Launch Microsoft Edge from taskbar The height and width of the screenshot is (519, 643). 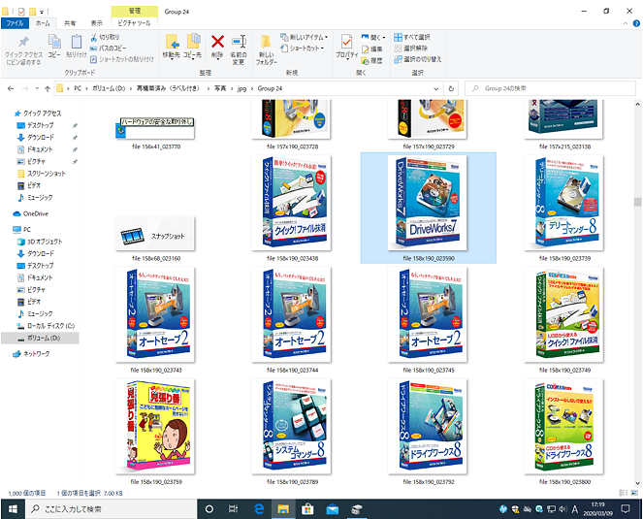pos(259,509)
